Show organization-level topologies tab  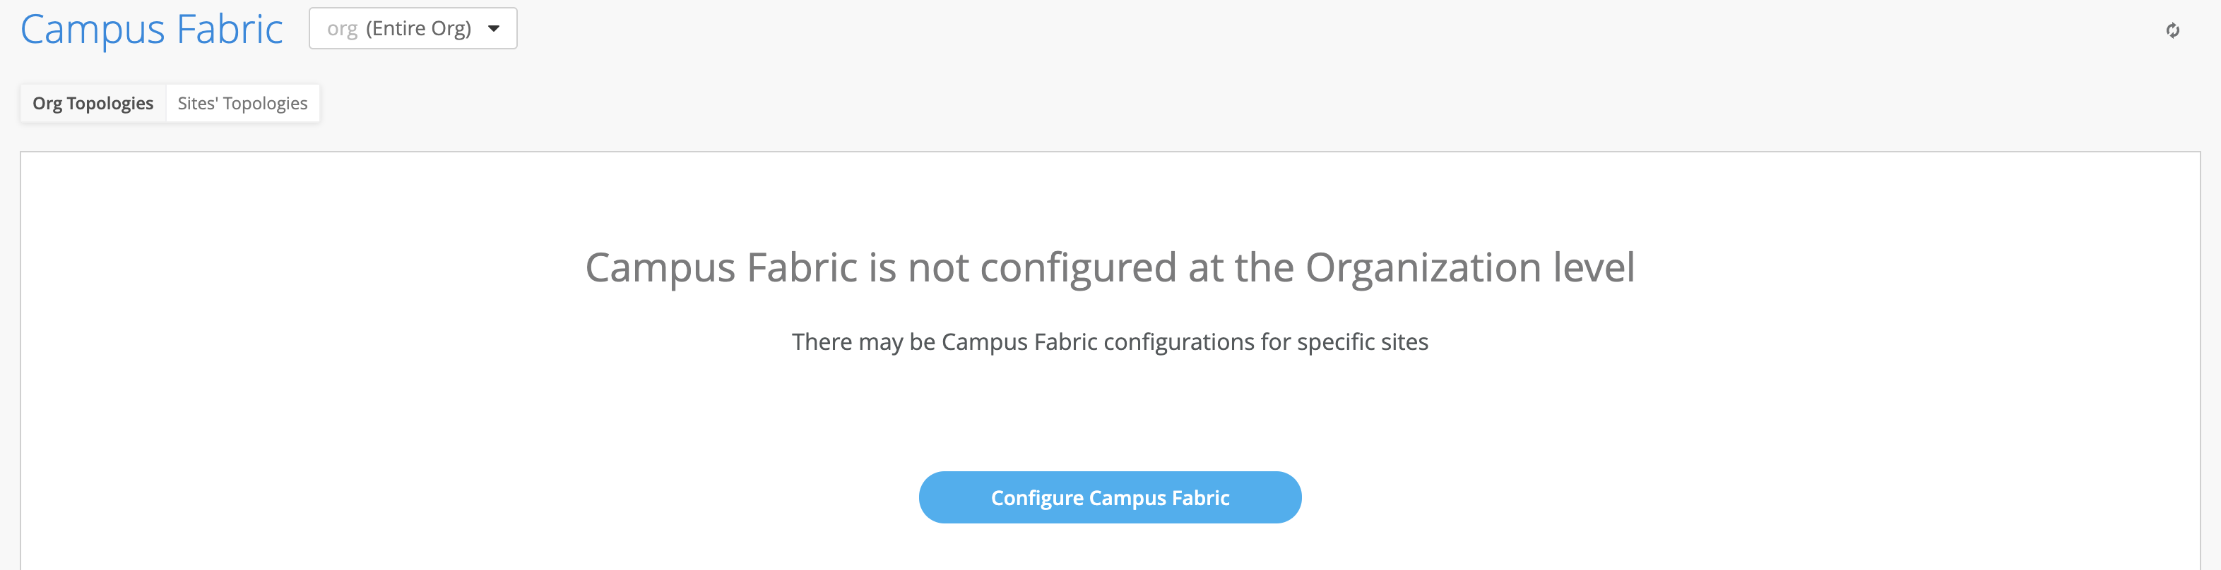point(93,103)
